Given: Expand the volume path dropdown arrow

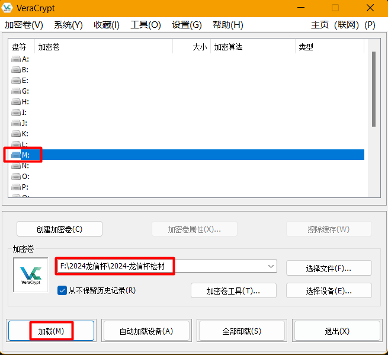Looking at the screenshot, I should [271, 266].
